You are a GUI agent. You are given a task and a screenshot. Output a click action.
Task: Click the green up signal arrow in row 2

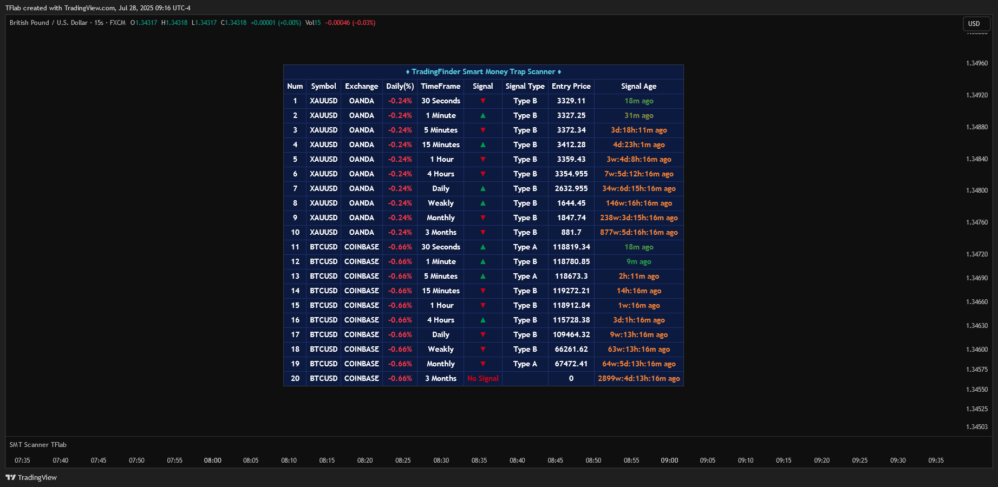coord(483,115)
